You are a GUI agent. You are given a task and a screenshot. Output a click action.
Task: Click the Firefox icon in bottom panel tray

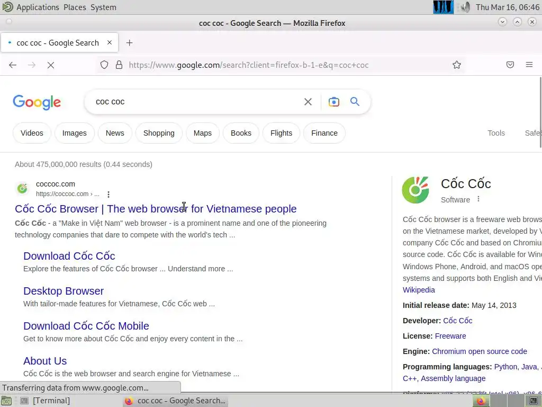(481, 401)
